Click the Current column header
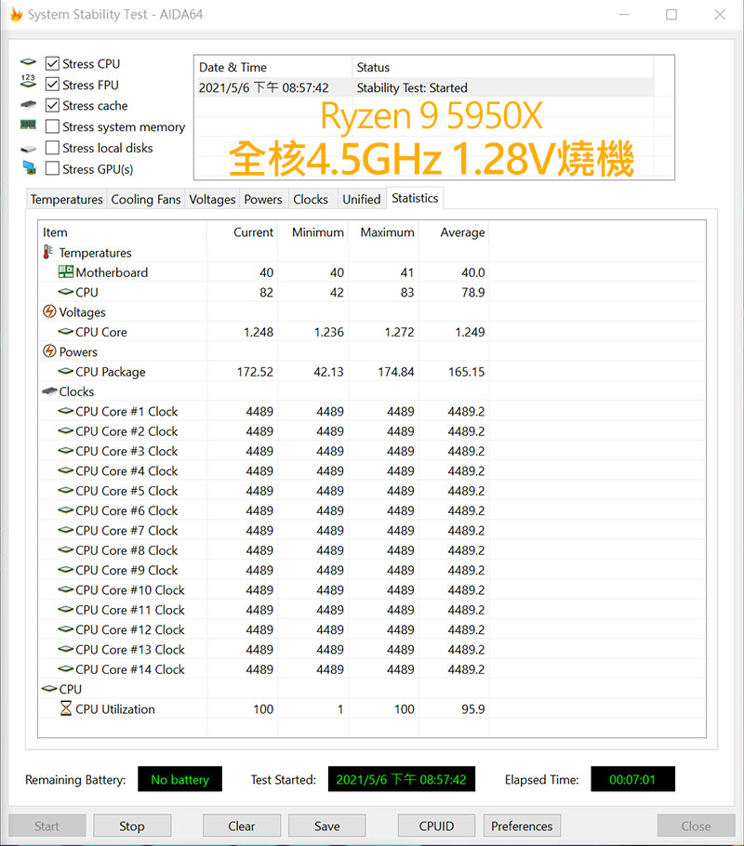This screenshot has width=744, height=846. tap(243, 232)
